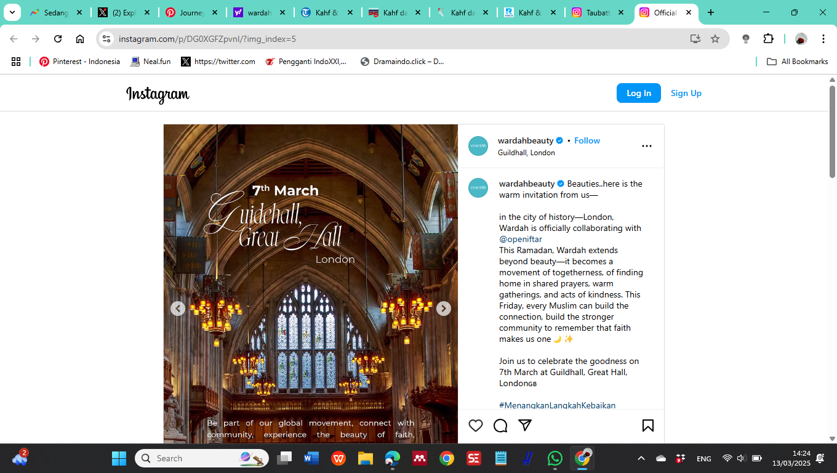Go back to the previous page
This screenshot has width=837, height=473.
coord(14,39)
